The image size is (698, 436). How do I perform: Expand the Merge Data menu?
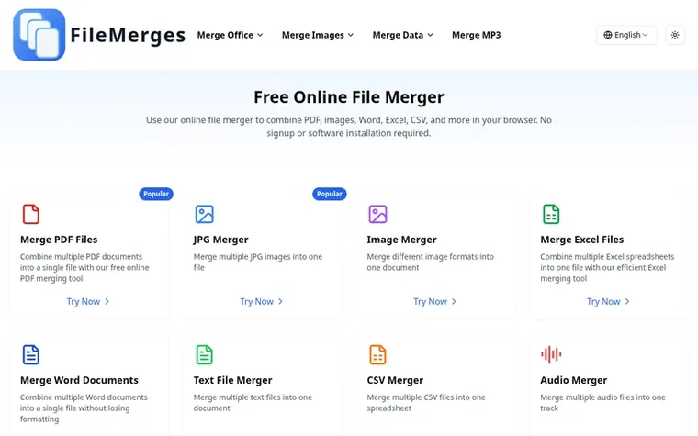[x=403, y=35]
